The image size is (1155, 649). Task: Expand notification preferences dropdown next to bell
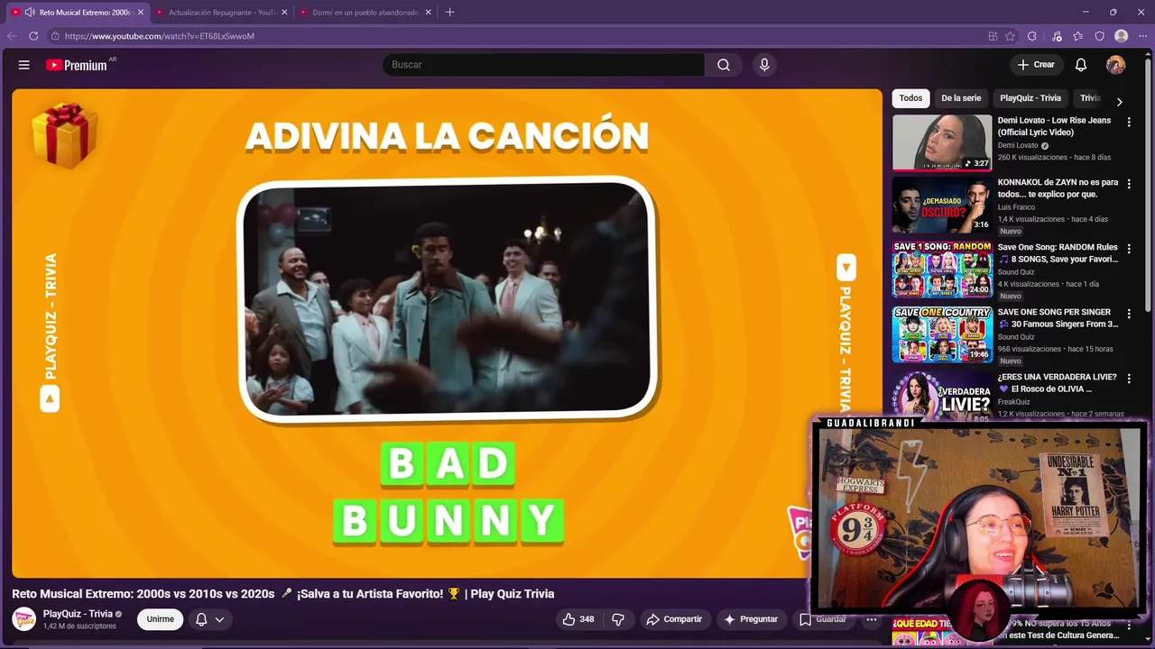click(219, 619)
